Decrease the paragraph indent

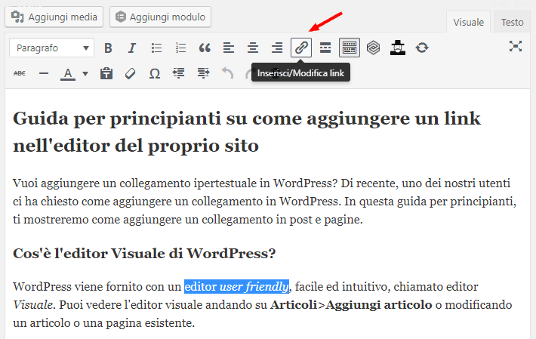(x=178, y=73)
